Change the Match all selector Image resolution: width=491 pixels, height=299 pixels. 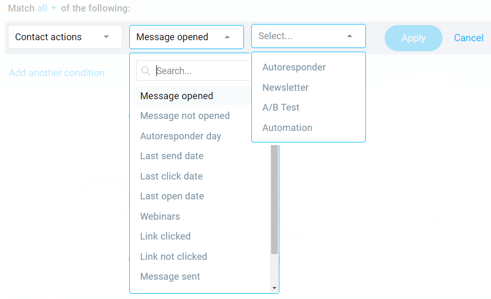46,8
